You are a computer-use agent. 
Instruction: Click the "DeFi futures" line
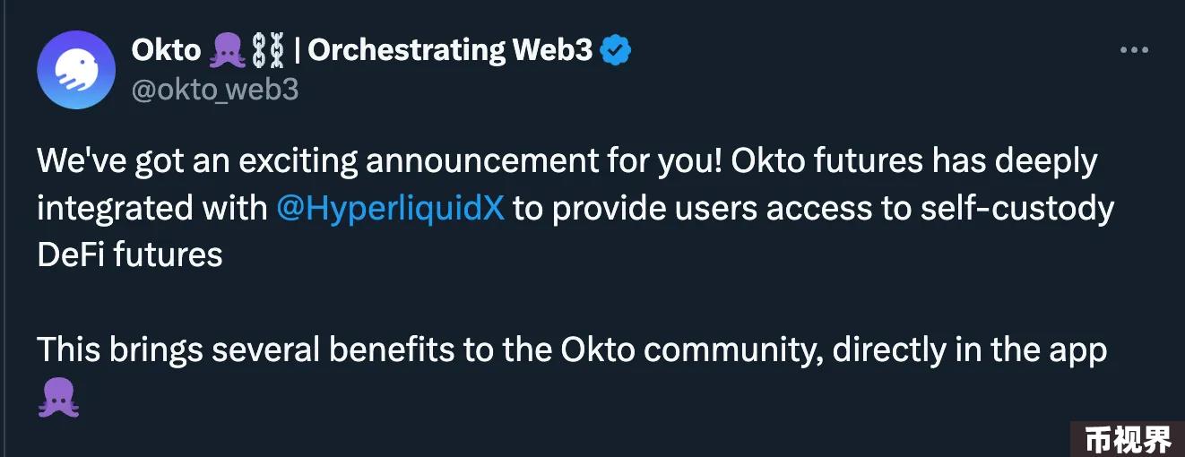[x=130, y=254]
